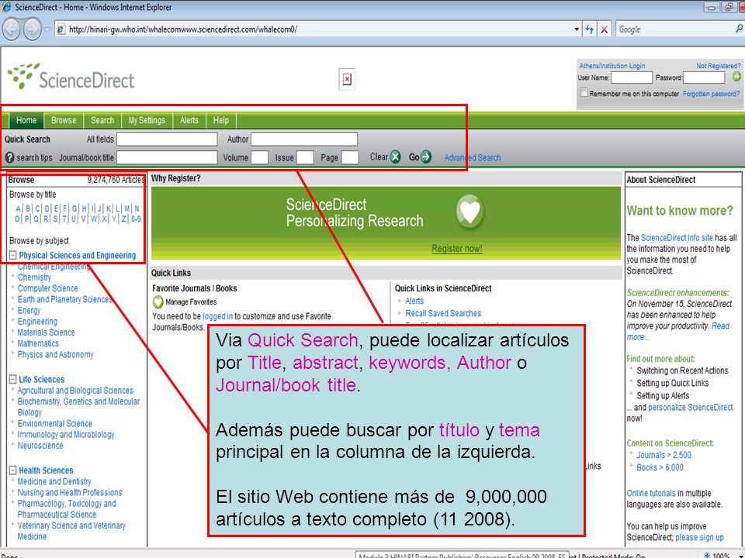Click the Page input field
The height and width of the screenshot is (558, 745).
coord(350,157)
